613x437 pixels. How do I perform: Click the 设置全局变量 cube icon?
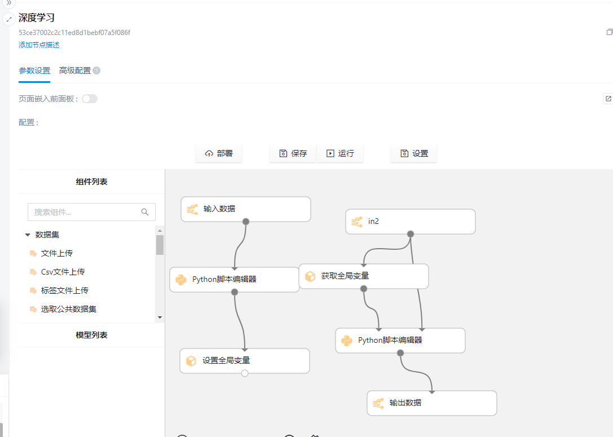[191, 361]
